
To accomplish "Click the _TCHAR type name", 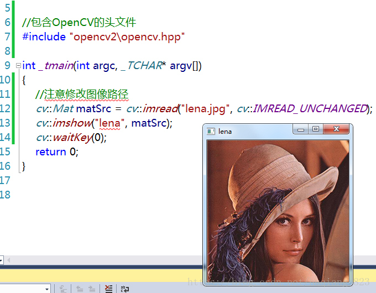I will click(x=142, y=65).
